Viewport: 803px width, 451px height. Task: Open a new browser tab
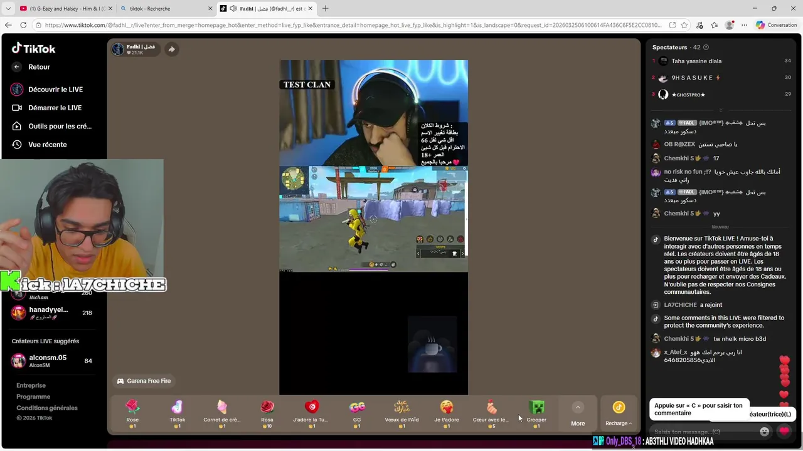coord(325,9)
